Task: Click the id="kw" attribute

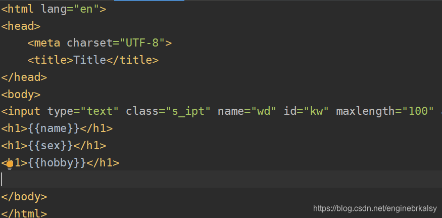Action: [307, 111]
